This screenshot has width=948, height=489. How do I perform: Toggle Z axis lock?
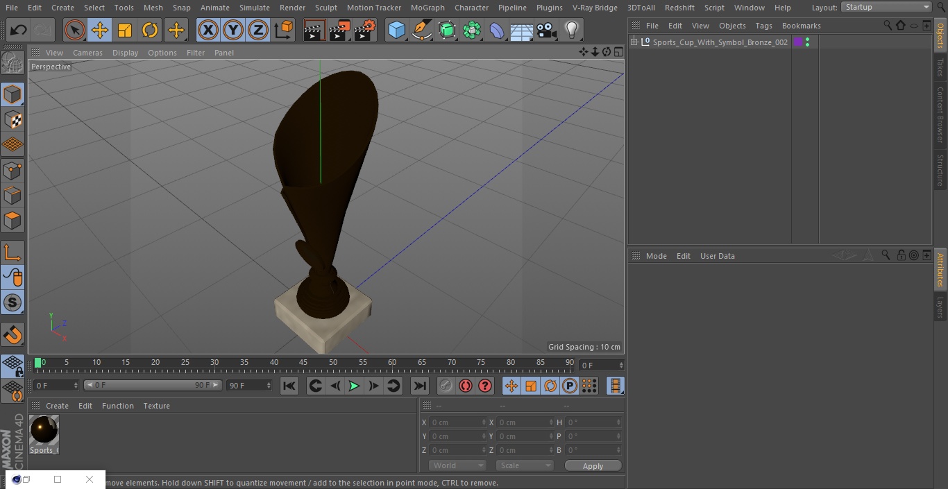(258, 30)
